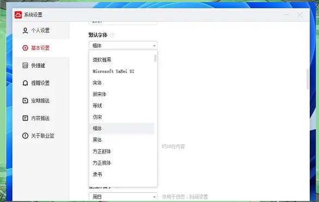Click the info icon beside 关于敬业签

pyautogui.click(x=25, y=136)
